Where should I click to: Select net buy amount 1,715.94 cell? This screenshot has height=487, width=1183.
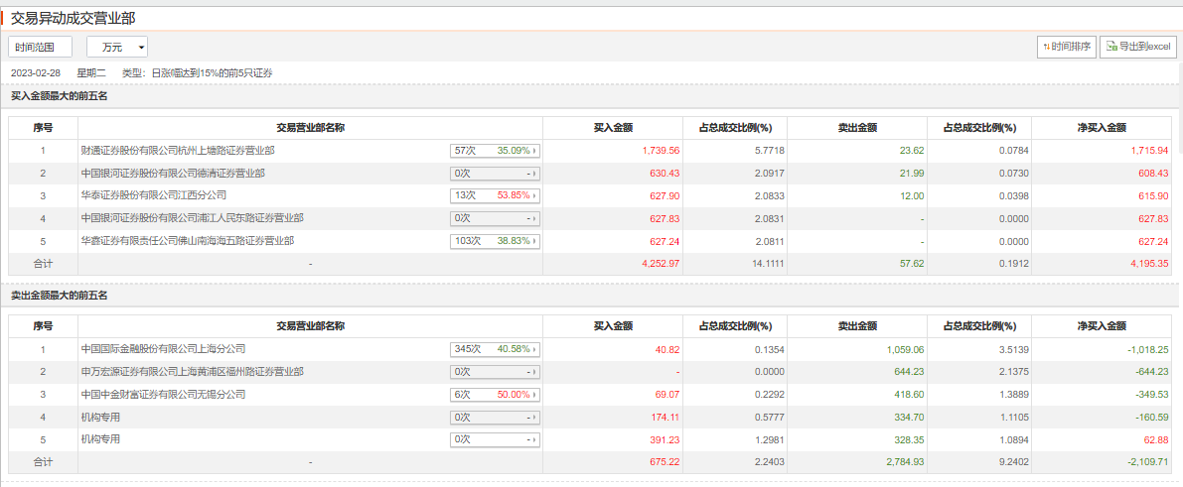(1103, 151)
